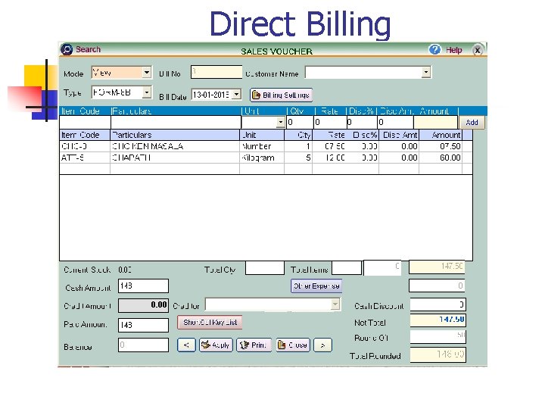Click the Particulars column header in grid
This screenshot has height=409, width=545.
[175, 135]
